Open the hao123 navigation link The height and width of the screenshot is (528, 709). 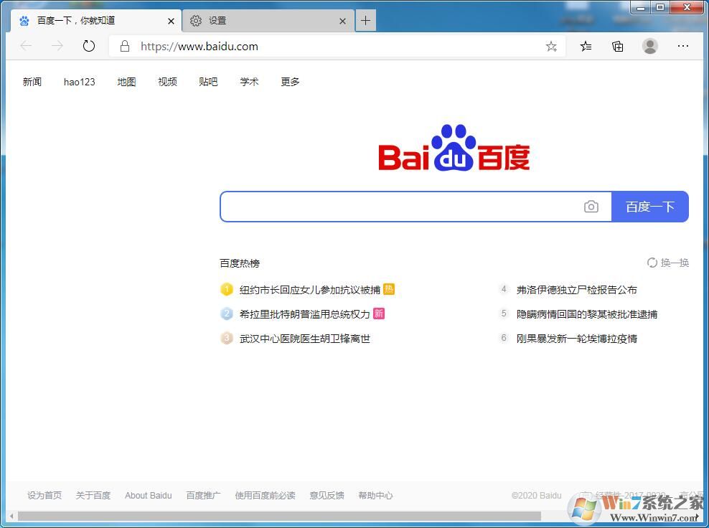pyautogui.click(x=79, y=82)
